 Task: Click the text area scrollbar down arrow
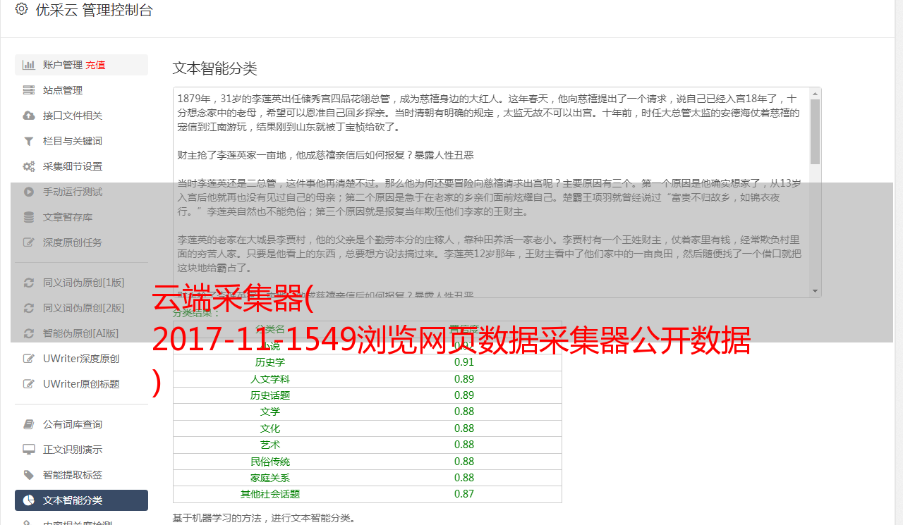[x=816, y=291]
